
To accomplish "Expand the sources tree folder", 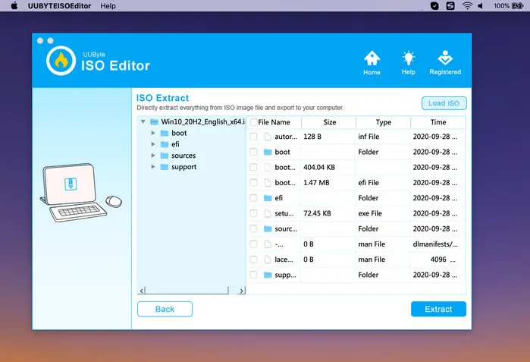I will click(153, 156).
